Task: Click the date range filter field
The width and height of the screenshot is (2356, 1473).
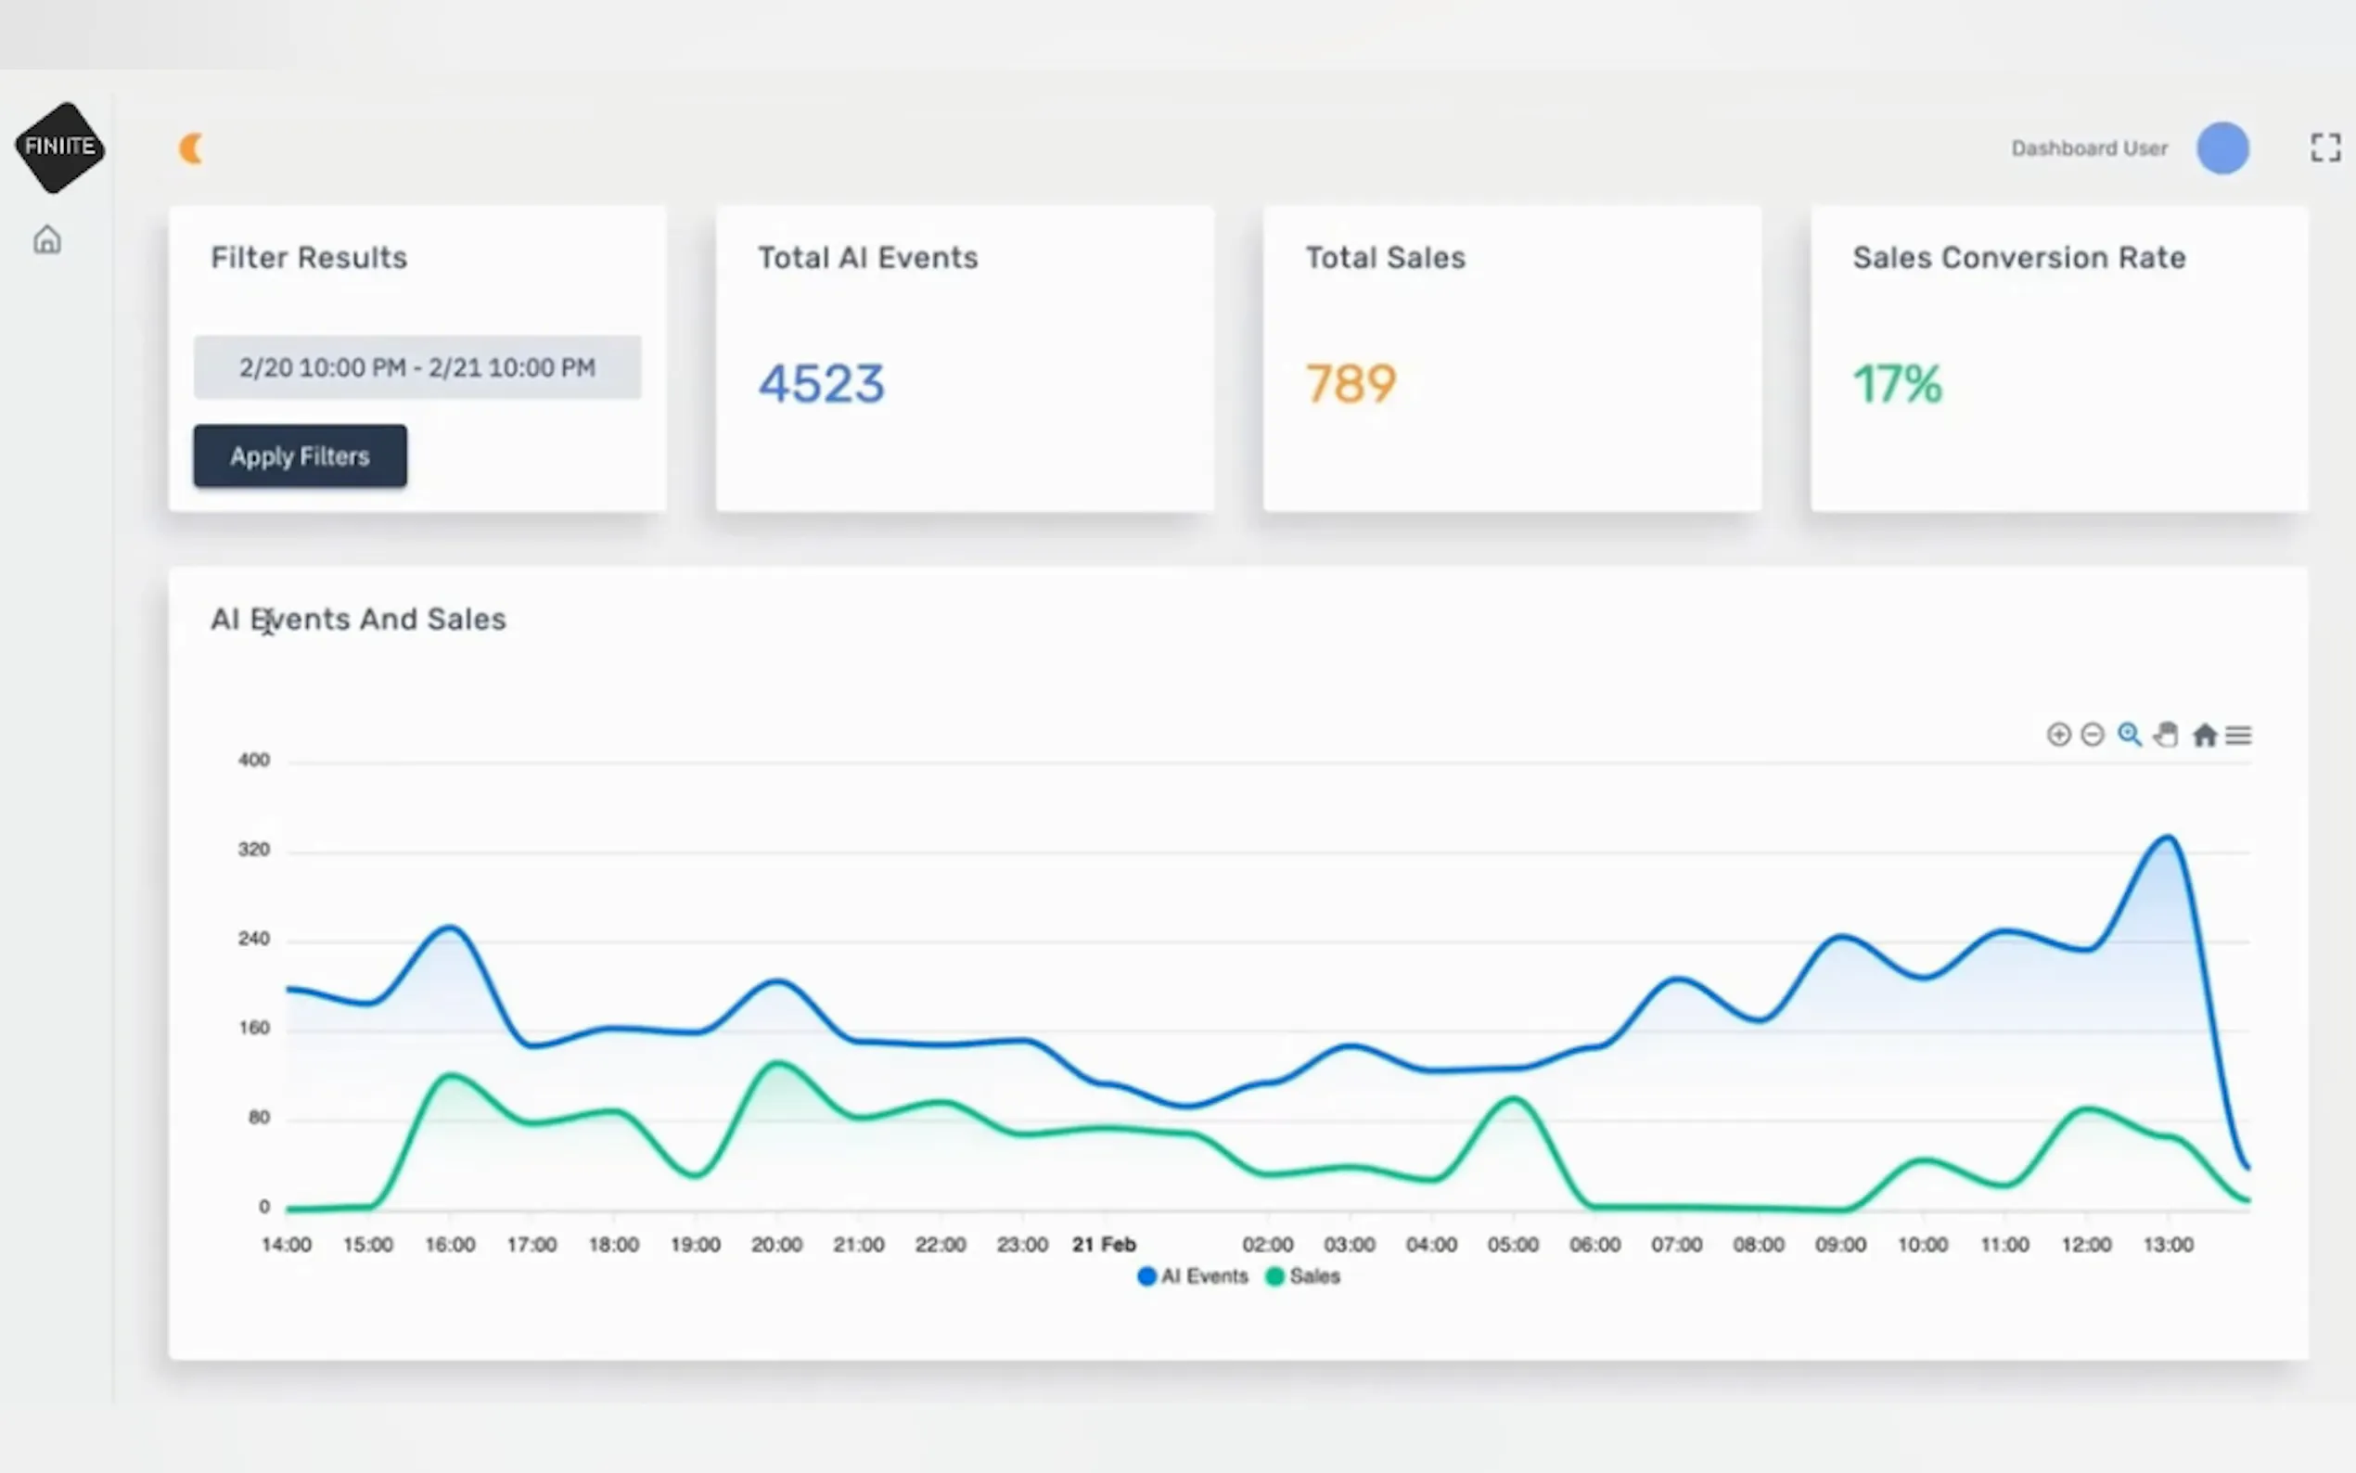Action: pos(416,367)
